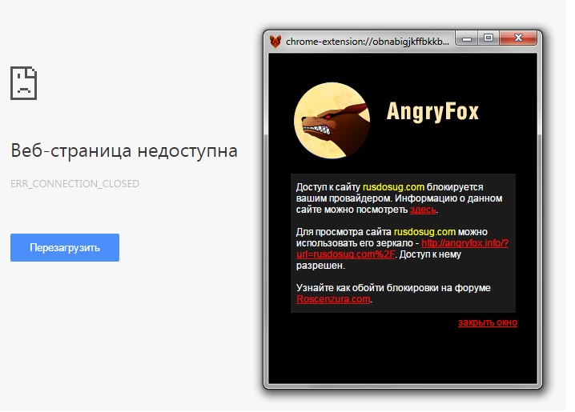Reload page with the Перезагрузить button
The width and height of the screenshot is (575, 412).
tap(65, 247)
